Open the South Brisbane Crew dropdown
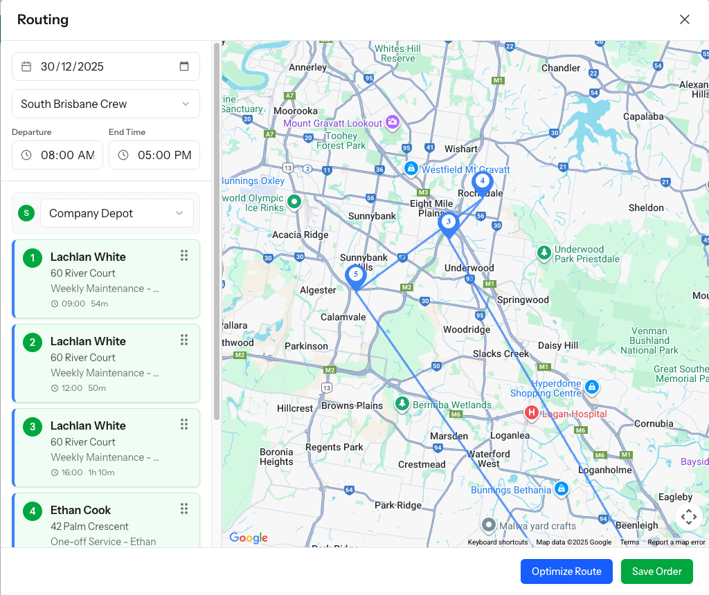Viewport: 709px width, 595px height. pos(106,104)
